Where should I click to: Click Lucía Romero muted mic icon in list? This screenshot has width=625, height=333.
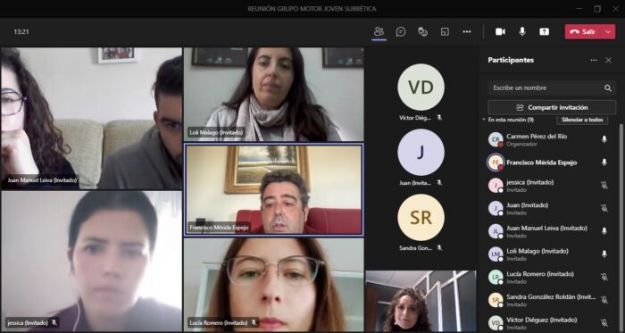pyautogui.click(x=604, y=277)
